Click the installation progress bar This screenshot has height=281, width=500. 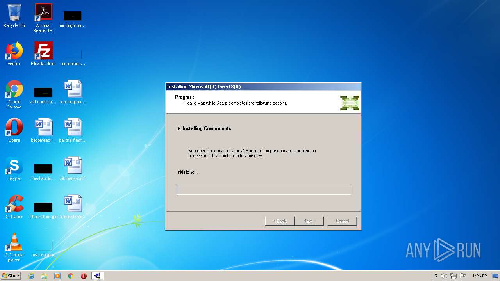[x=264, y=190]
